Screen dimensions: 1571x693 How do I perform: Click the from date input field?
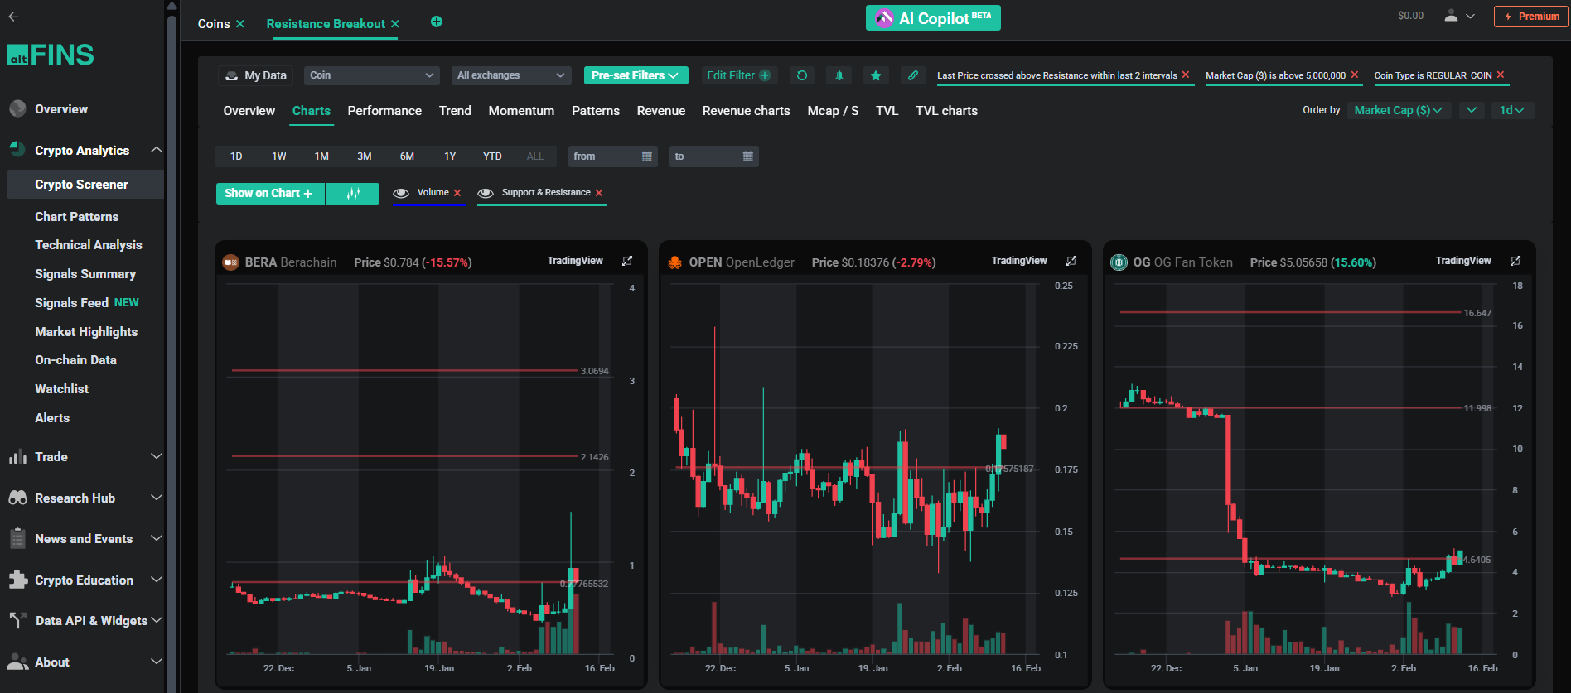click(607, 156)
